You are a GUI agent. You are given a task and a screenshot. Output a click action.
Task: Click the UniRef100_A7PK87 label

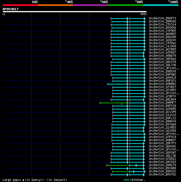[x=162, y=53]
